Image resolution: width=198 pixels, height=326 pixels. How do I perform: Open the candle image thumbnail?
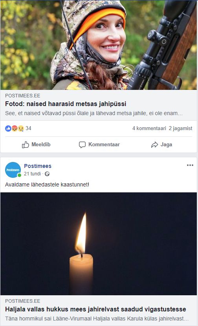point(99,244)
